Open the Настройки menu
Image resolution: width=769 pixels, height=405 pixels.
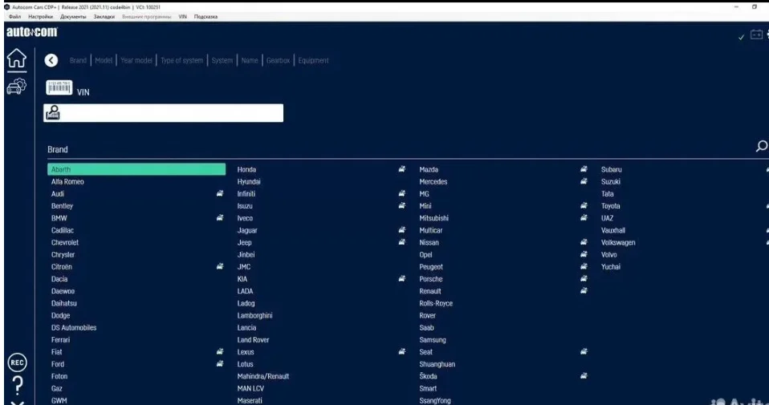[40, 17]
